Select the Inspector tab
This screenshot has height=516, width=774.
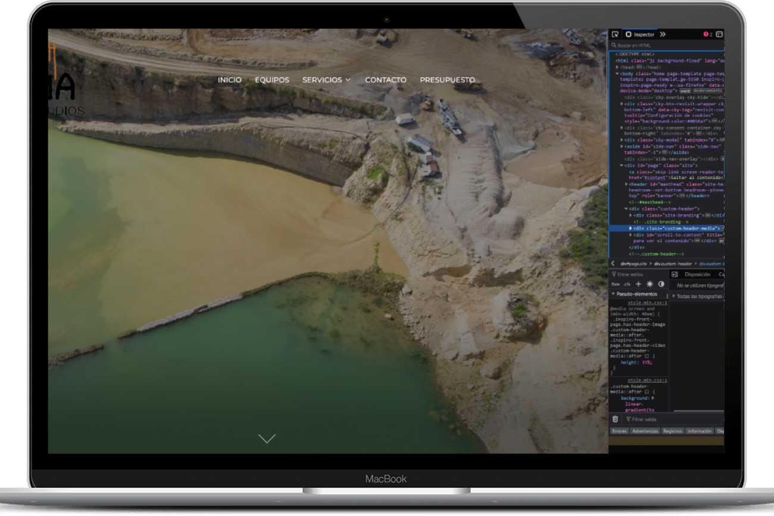point(640,35)
